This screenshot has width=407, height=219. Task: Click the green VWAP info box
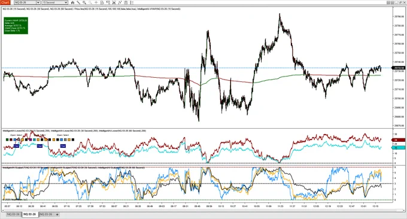pyautogui.click(x=16, y=25)
